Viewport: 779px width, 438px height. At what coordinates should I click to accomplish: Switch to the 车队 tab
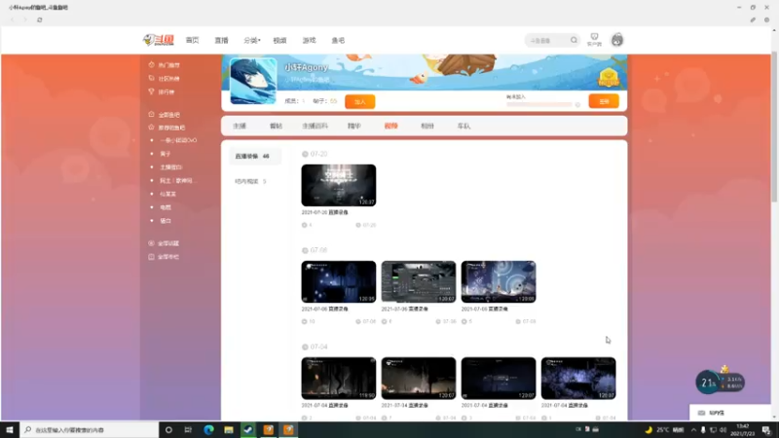click(464, 127)
